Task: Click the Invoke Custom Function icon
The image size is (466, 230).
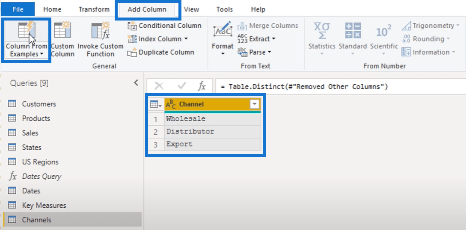Action: [x=101, y=29]
